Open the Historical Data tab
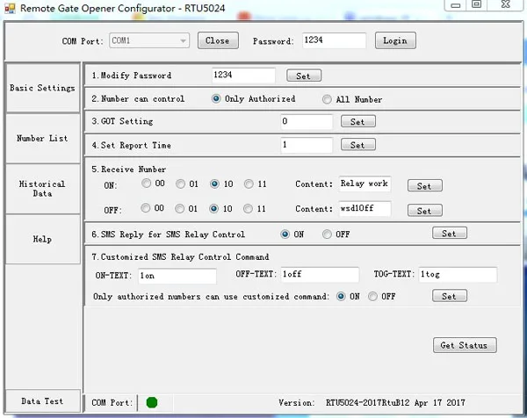Image resolution: width=527 pixels, height=418 pixels. tap(43, 189)
